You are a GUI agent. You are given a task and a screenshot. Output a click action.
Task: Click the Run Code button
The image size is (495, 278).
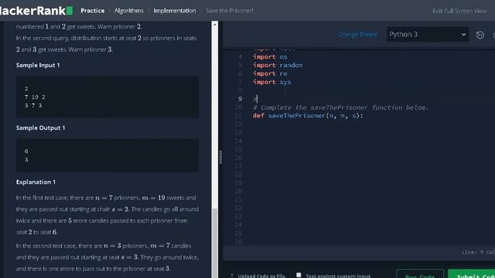[420, 274]
